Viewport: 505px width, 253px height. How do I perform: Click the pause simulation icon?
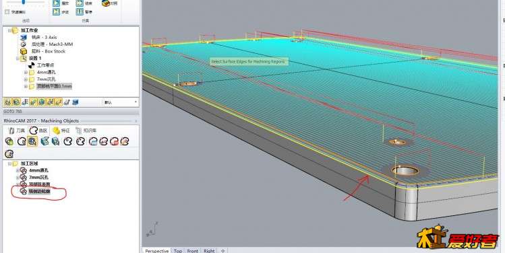[x=80, y=12]
